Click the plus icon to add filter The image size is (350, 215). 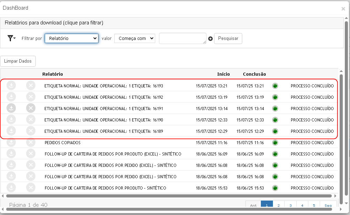[x=210, y=39]
